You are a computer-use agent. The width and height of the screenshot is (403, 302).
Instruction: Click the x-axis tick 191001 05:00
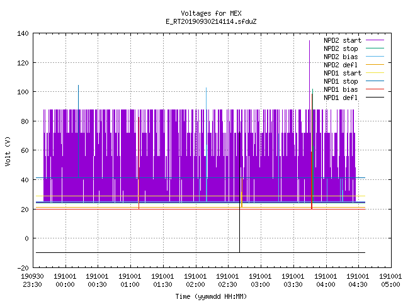(390, 281)
